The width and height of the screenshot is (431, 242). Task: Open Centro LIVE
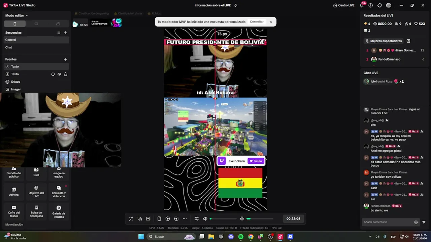coord(343,5)
